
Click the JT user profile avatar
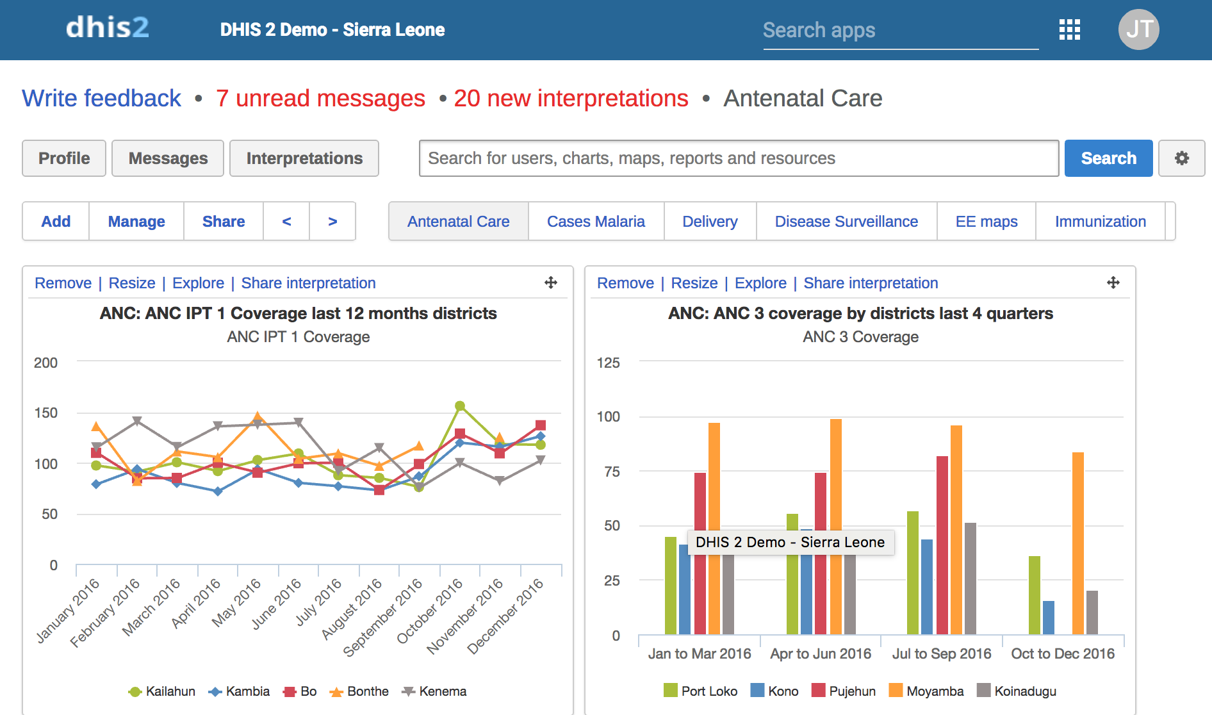click(x=1138, y=29)
